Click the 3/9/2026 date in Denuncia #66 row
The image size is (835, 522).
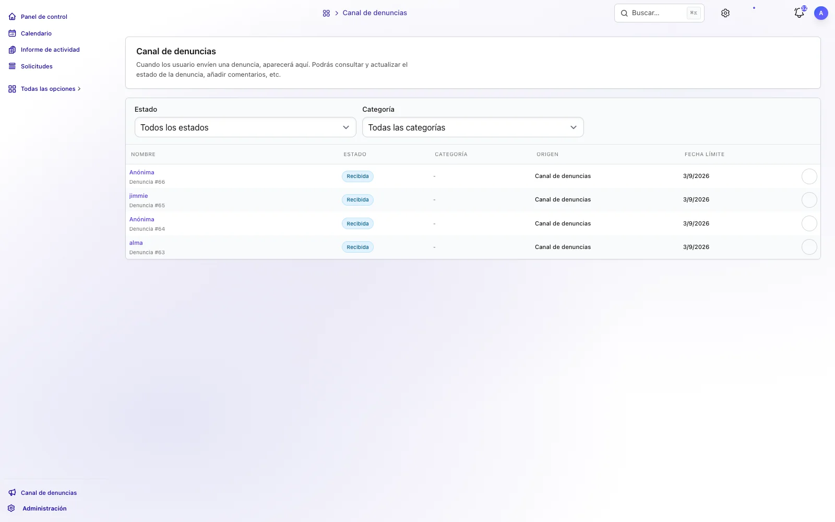point(696,176)
